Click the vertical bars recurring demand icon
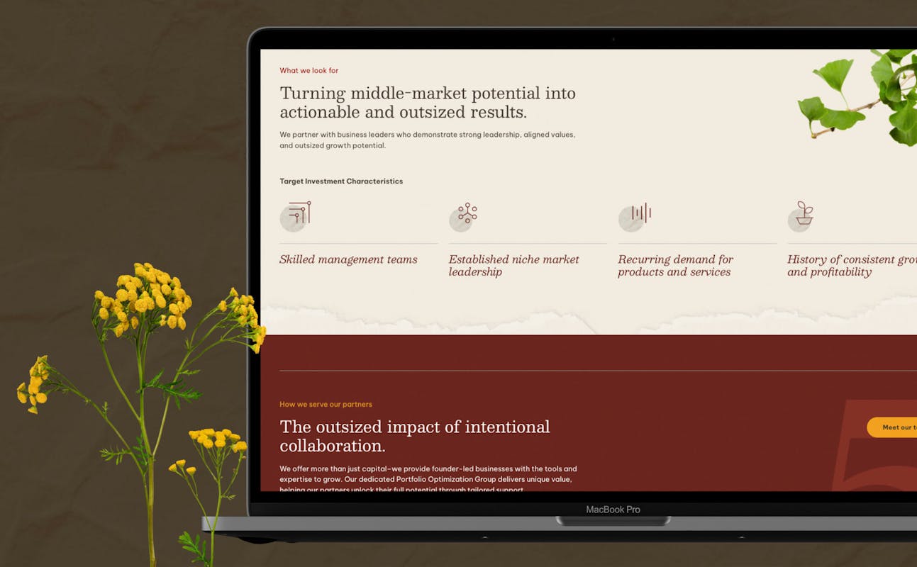 click(x=636, y=215)
